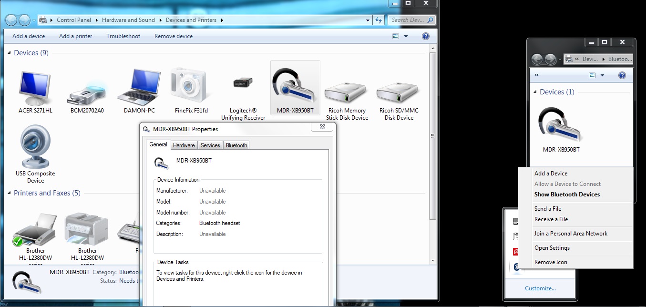
Task: Switch to the Bluetooth tab
Action: [x=236, y=145]
